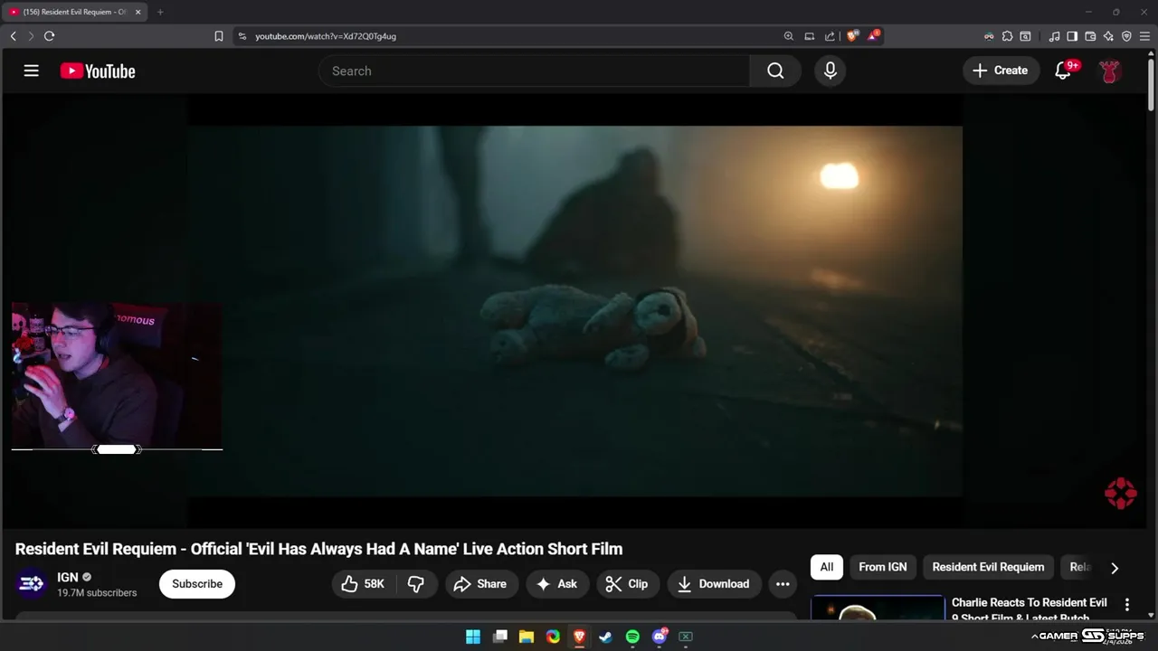Open options for the Charlie Reacts video
The image size is (1158, 651).
1127,604
